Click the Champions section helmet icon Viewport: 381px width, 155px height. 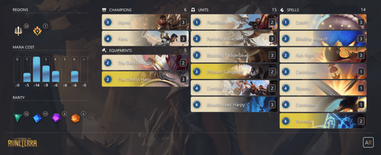[x=104, y=10]
